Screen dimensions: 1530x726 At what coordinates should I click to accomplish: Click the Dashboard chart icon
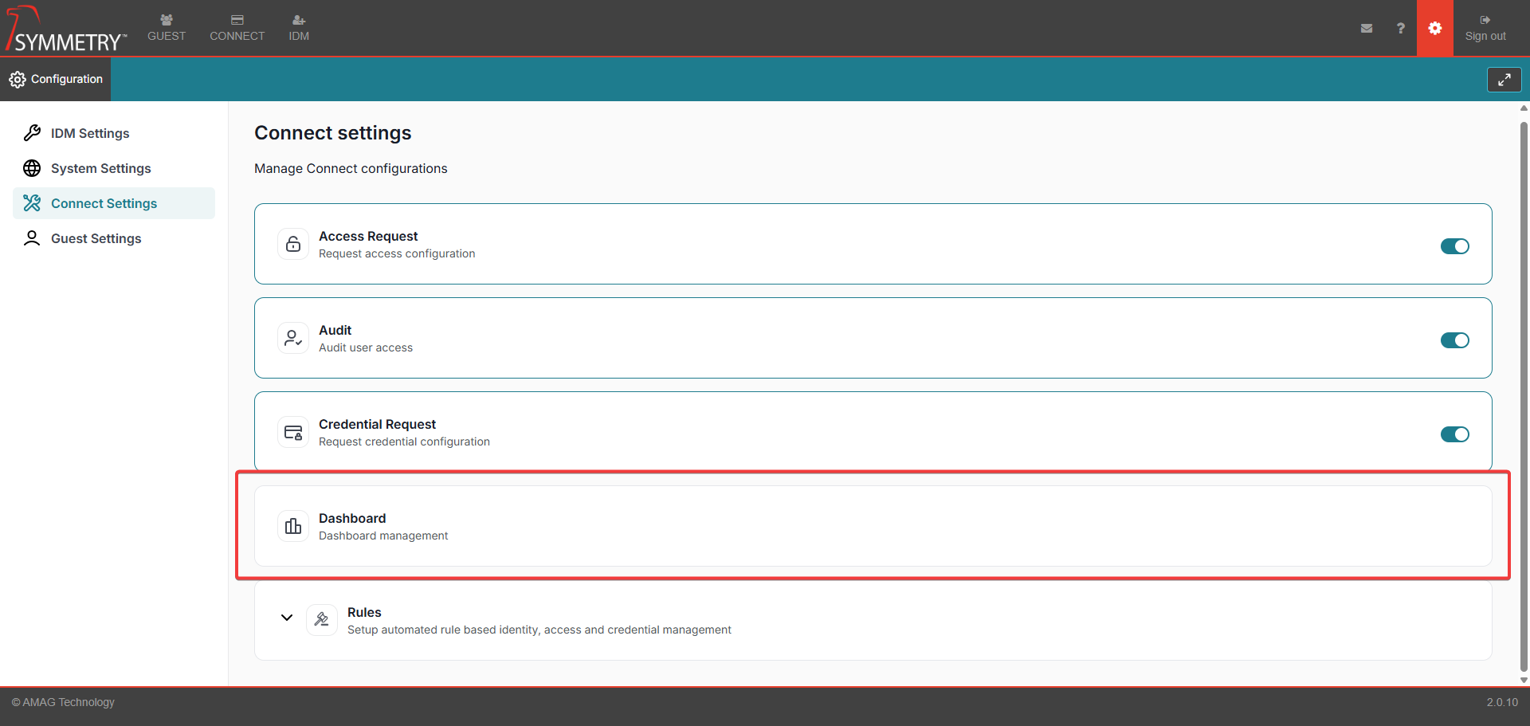(x=292, y=526)
